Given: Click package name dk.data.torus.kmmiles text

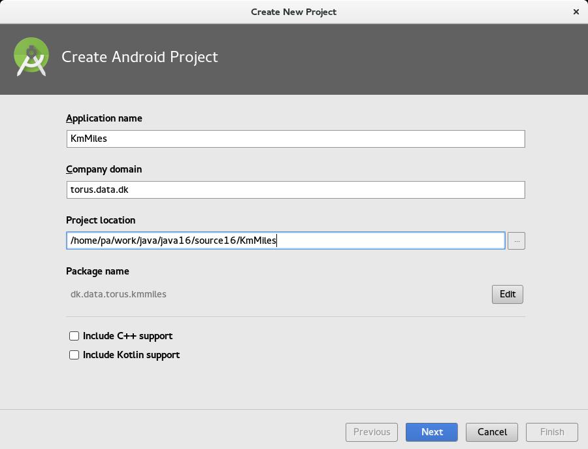Looking at the screenshot, I should click(x=118, y=294).
